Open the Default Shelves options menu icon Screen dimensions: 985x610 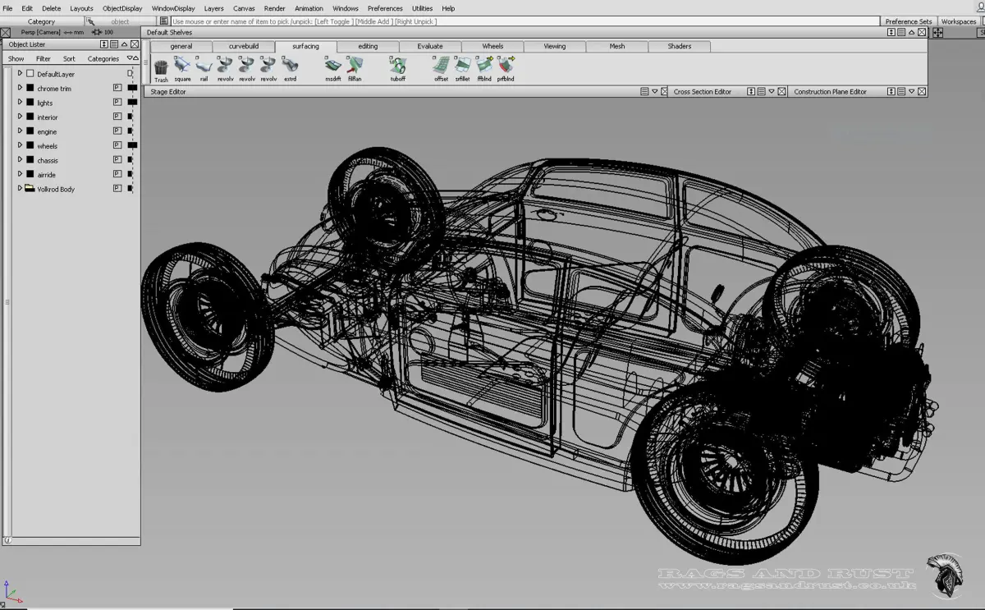(902, 32)
